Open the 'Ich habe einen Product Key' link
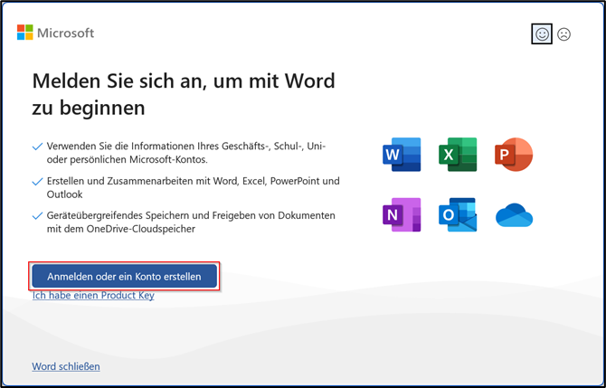This screenshot has height=388, width=606. 93,295
